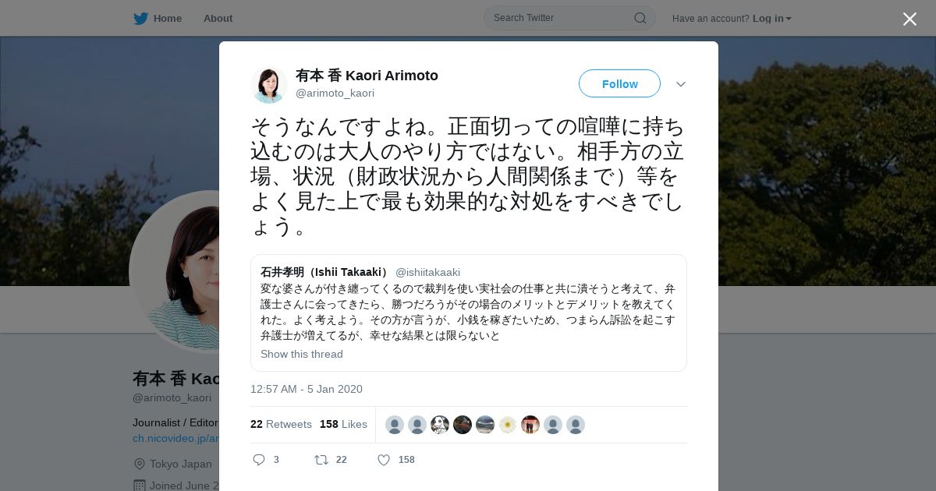936x491 pixels.
Task: Click the reply speech bubble icon
Action: click(260, 460)
